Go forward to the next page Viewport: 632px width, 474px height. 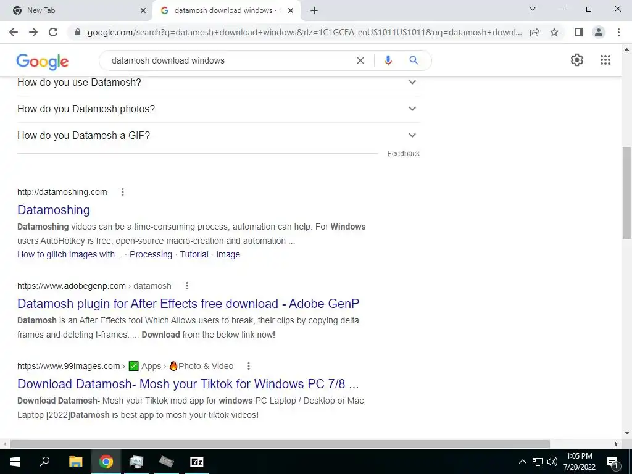click(x=33, y=32)
